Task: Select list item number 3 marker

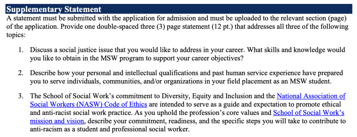Action: coord(21,96)
